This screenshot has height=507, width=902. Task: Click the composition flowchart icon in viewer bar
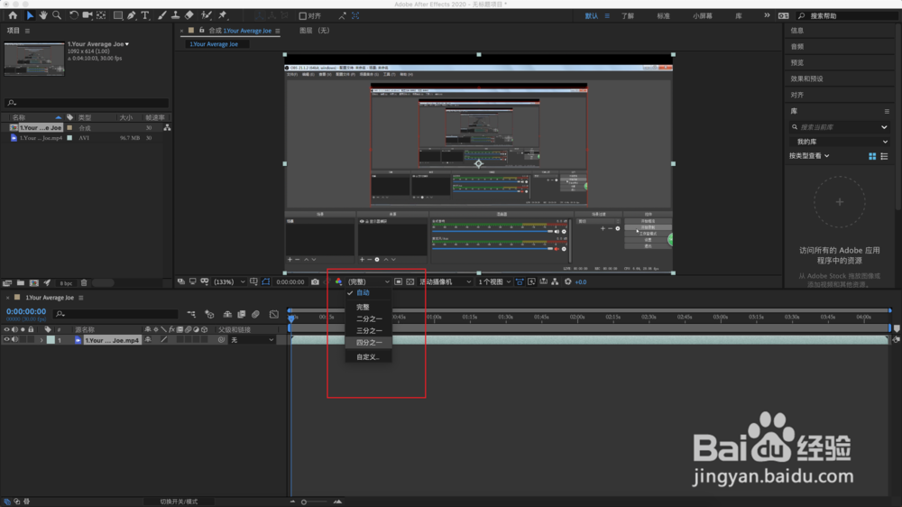click(x=555, y=282)
